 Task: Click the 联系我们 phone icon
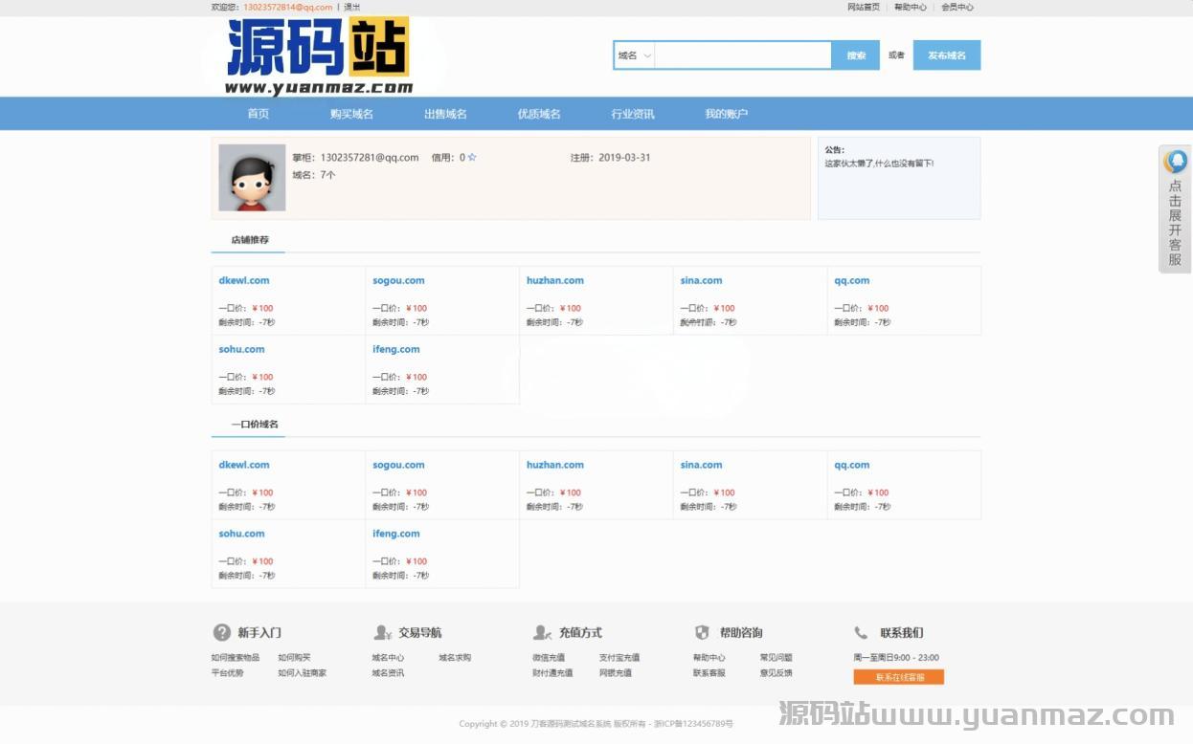pyautogui.click(x=862, y=632)
